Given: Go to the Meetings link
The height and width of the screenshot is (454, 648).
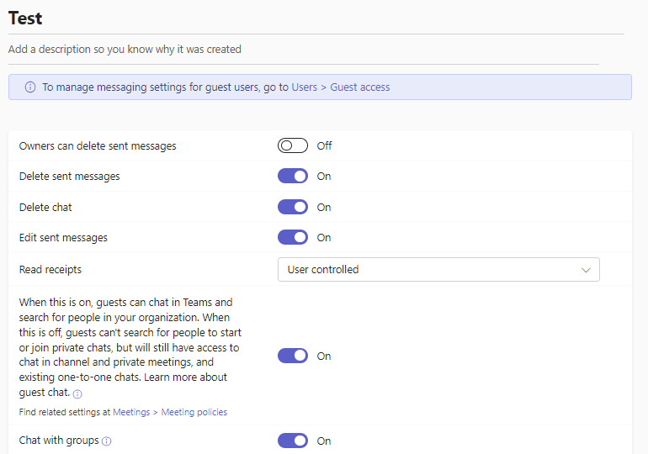Looking at the screenshot, I should pyautogui.click(x=131, y=412).
